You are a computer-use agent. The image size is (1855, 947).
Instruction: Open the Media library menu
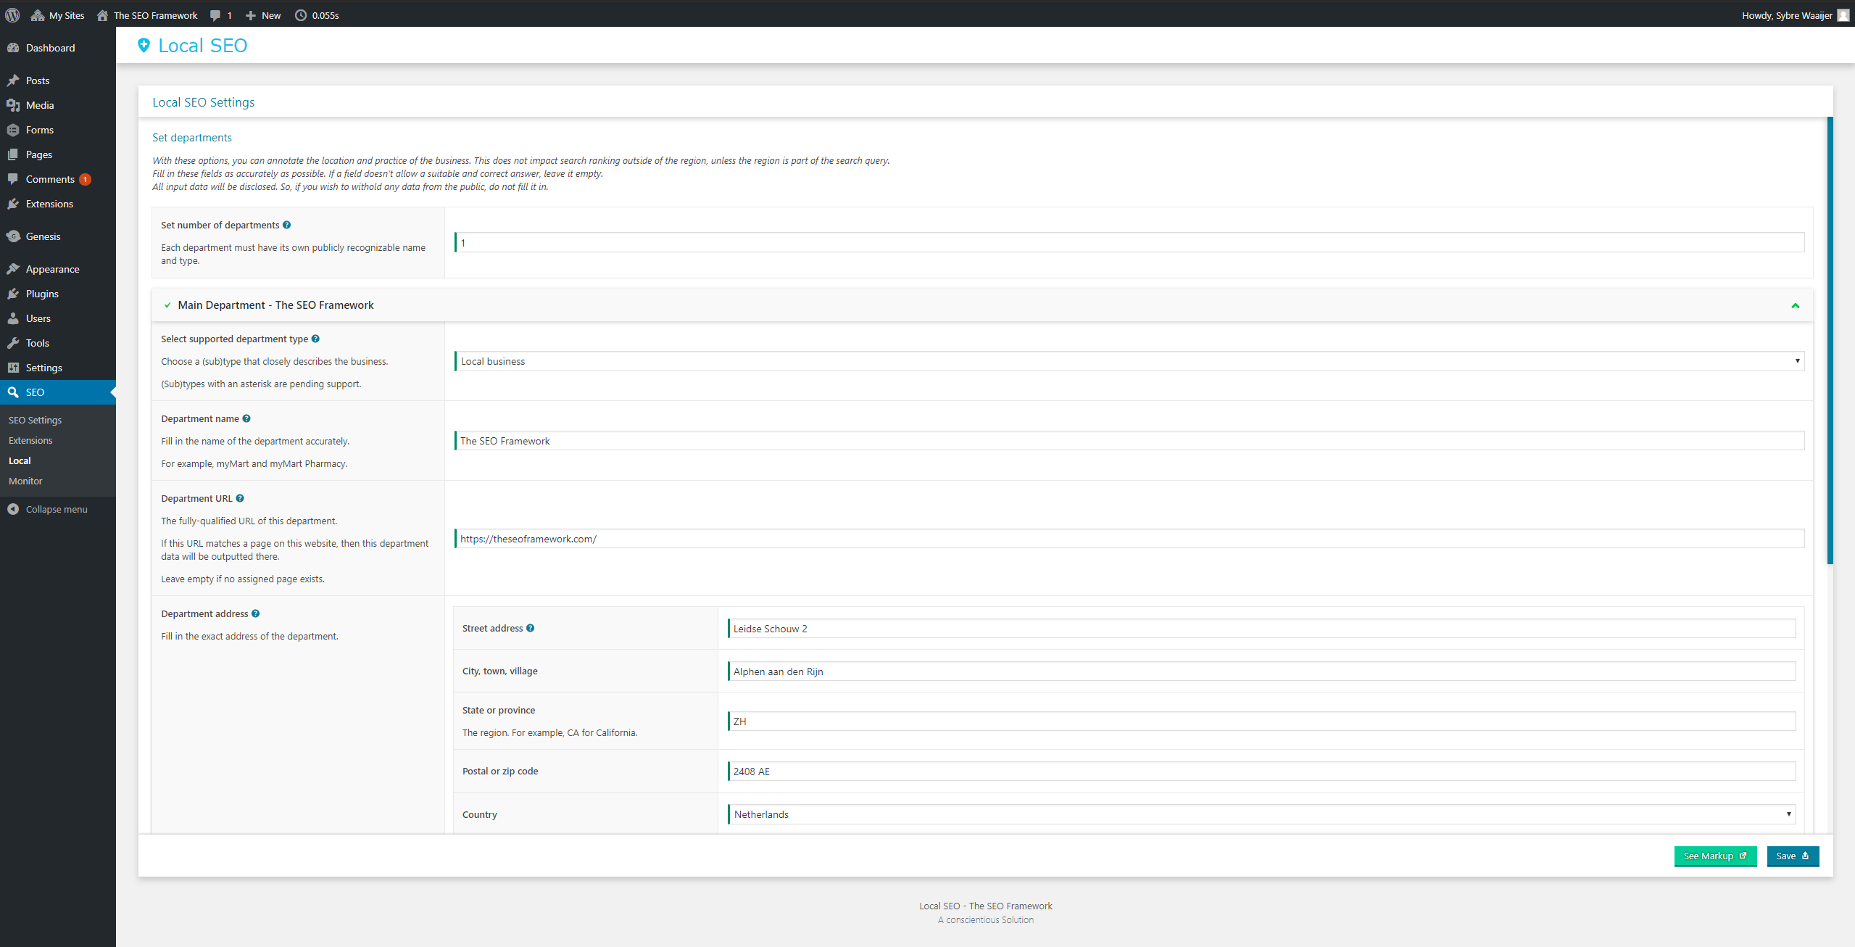tap(58, 105)
